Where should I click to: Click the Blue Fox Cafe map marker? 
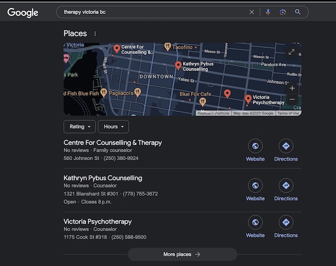pyautogui.click(x=203, y=102)
